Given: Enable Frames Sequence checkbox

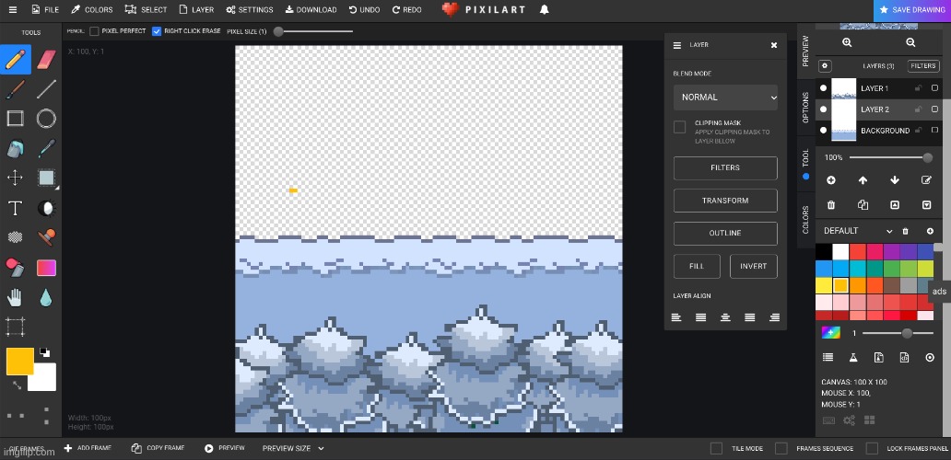Looking at the screenshot, I should point(781,449).
